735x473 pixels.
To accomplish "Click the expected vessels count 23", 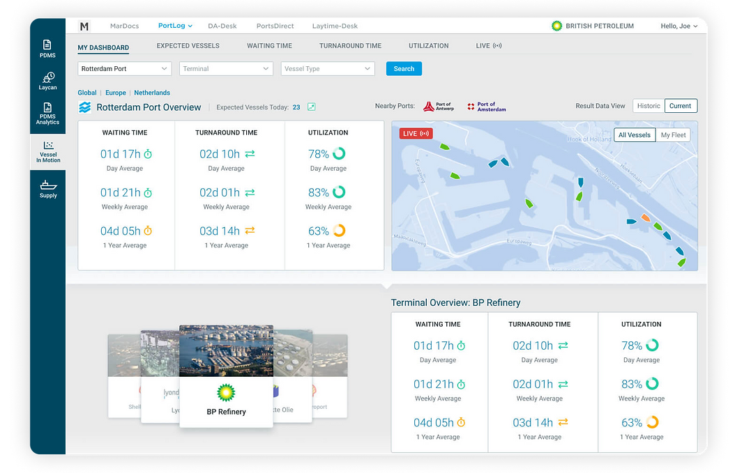I will [296, 107].
